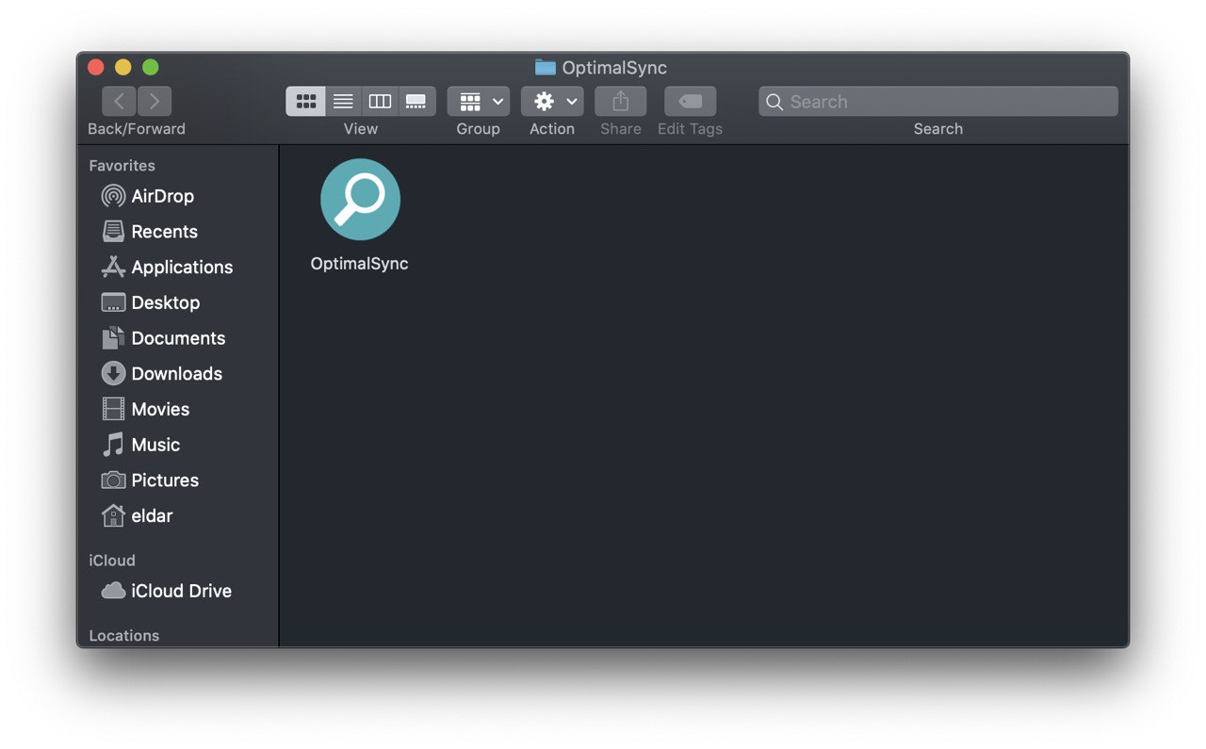Switch to list view
This screenshot has height=749, width=1206.
pos(343,101)
